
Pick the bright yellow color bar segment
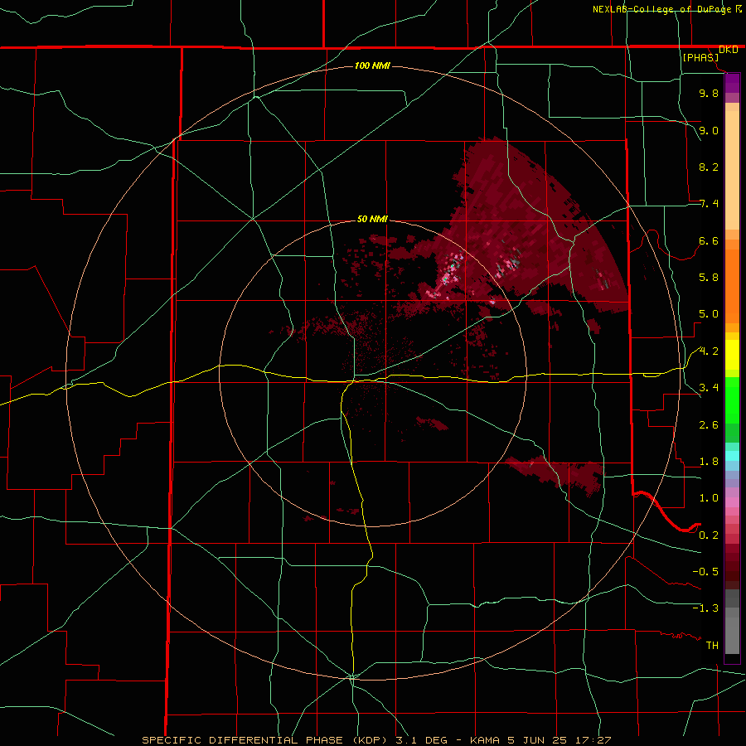(732, 355)
